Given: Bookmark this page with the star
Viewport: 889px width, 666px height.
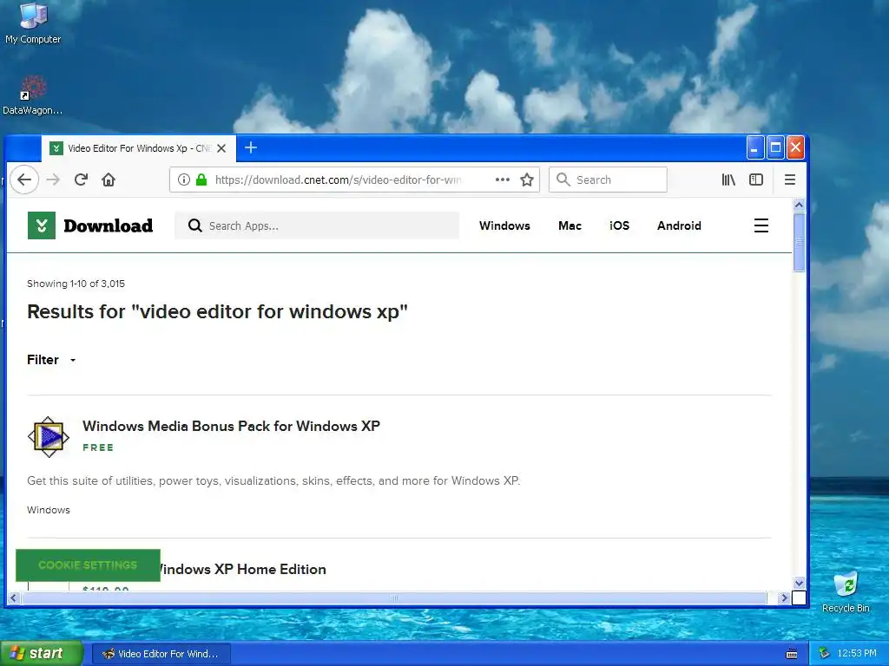Looking at the screenshot, I should [x=527, y=180].
